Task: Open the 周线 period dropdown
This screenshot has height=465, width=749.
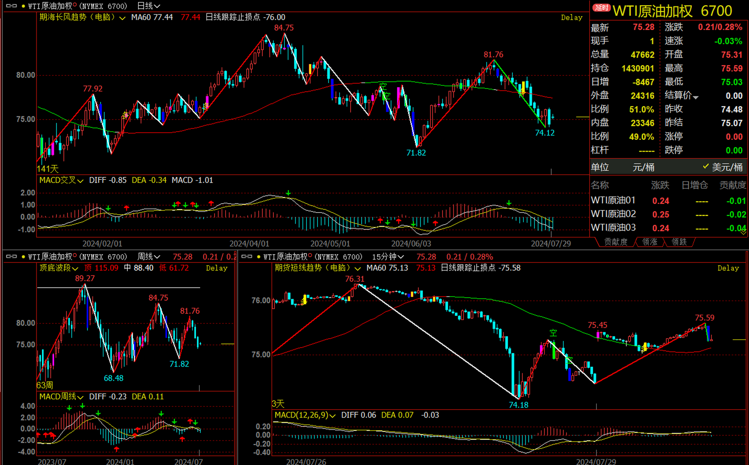Action: (149, 256)
